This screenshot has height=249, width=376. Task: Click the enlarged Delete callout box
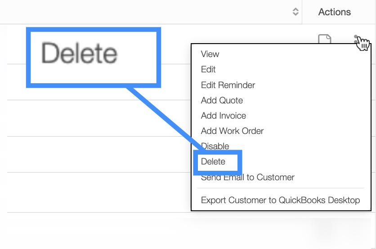pos(93,56)
